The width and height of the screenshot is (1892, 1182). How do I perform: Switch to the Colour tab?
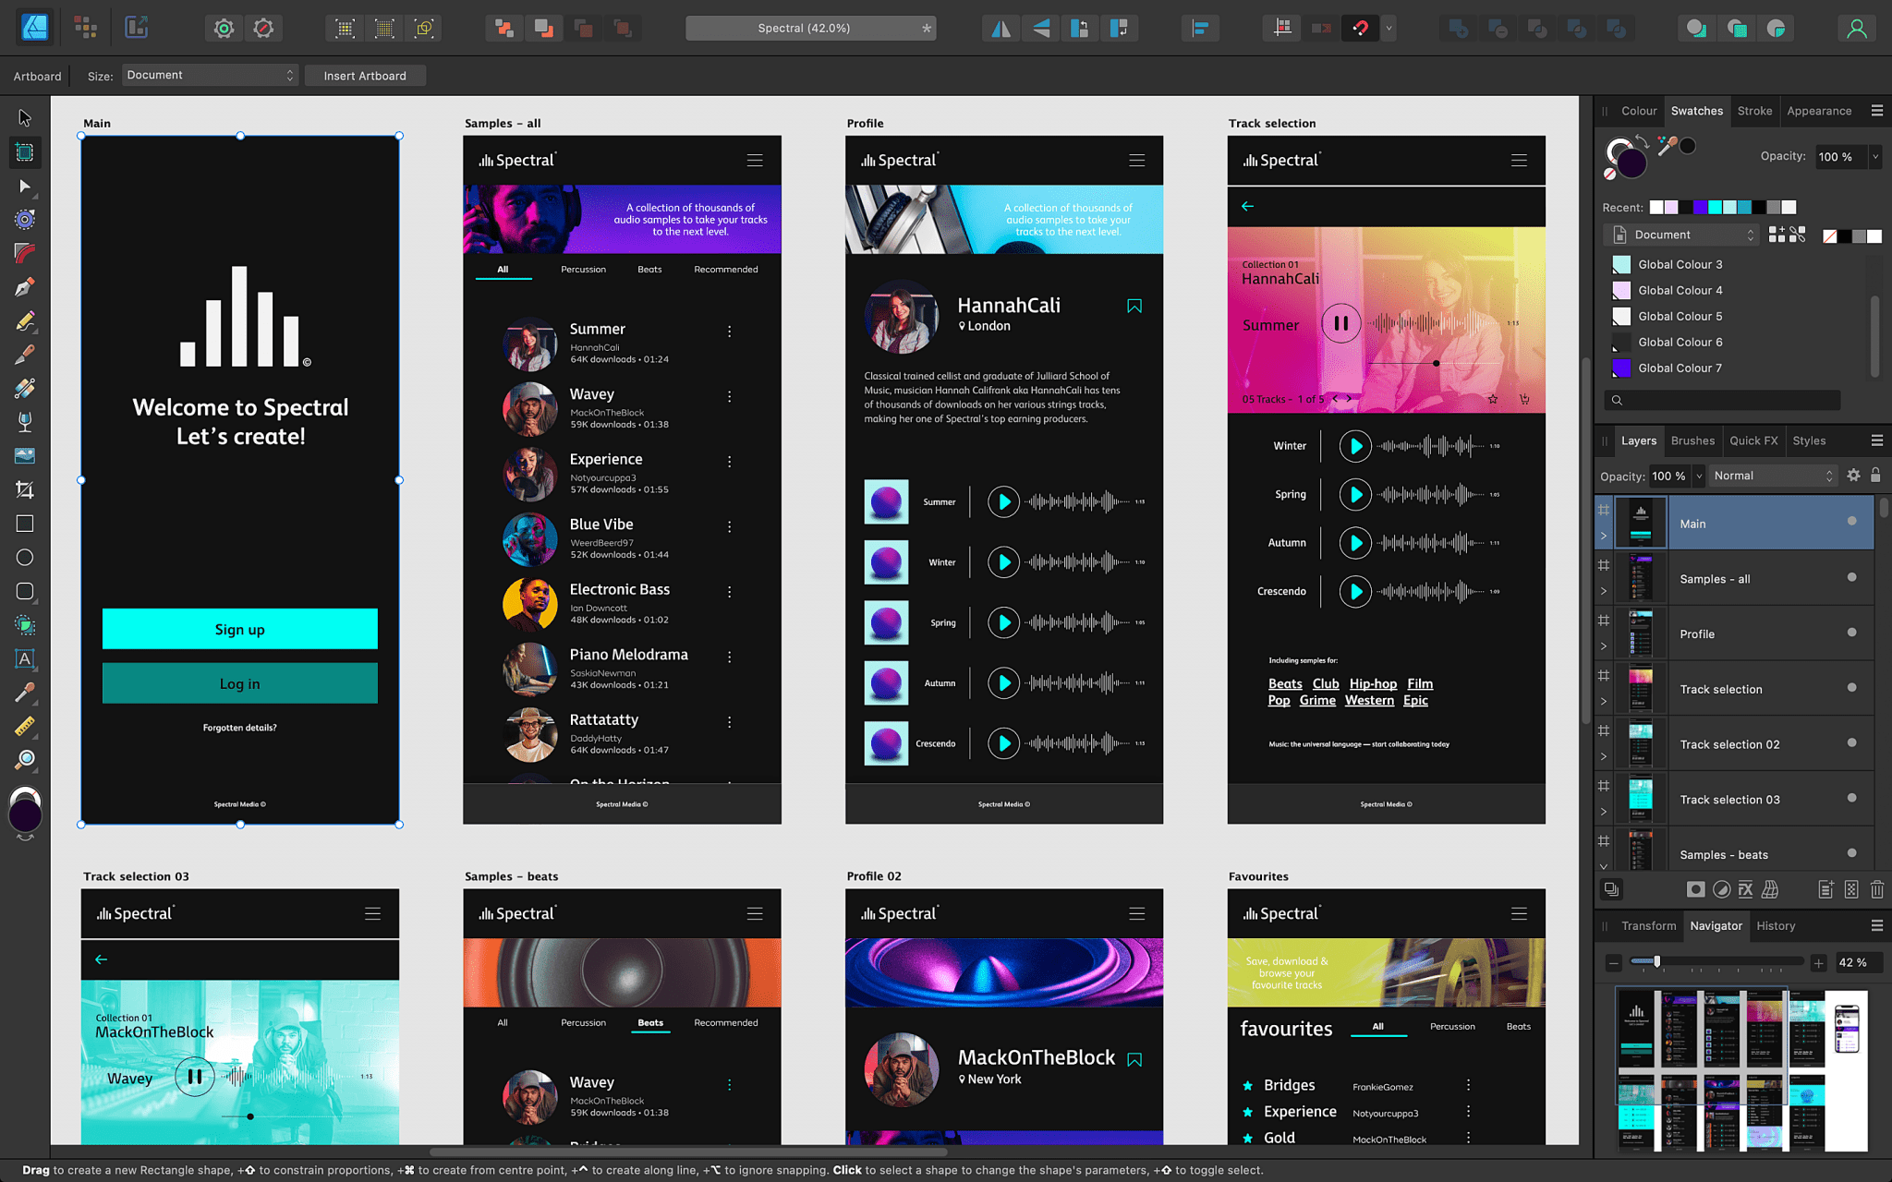point(1639,111)
